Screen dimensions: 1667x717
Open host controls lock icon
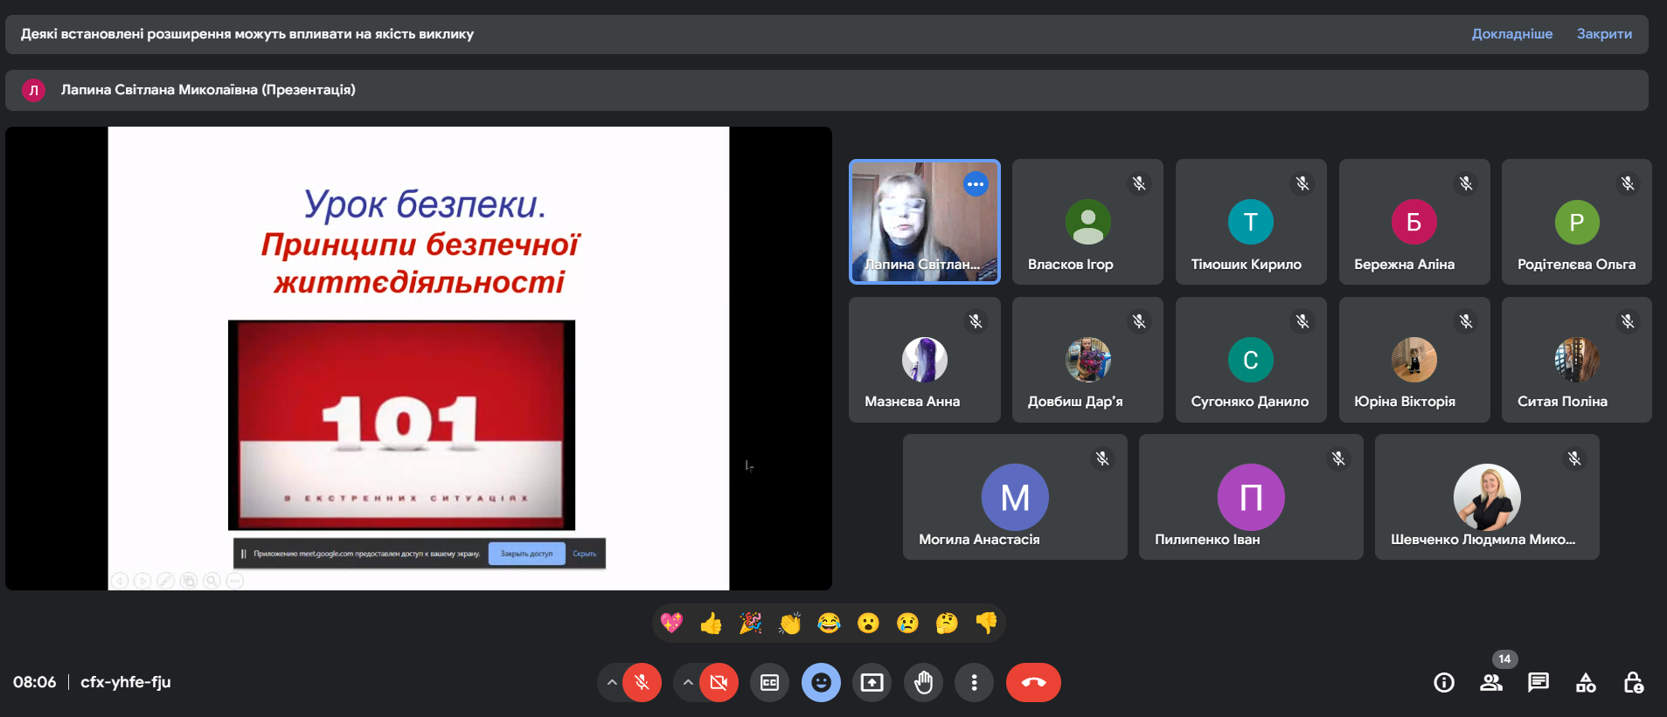point(1633,683)
